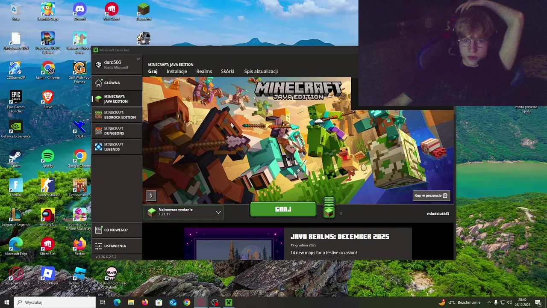Open the Minecraft Launcher taskbar icon

(229, 302)
